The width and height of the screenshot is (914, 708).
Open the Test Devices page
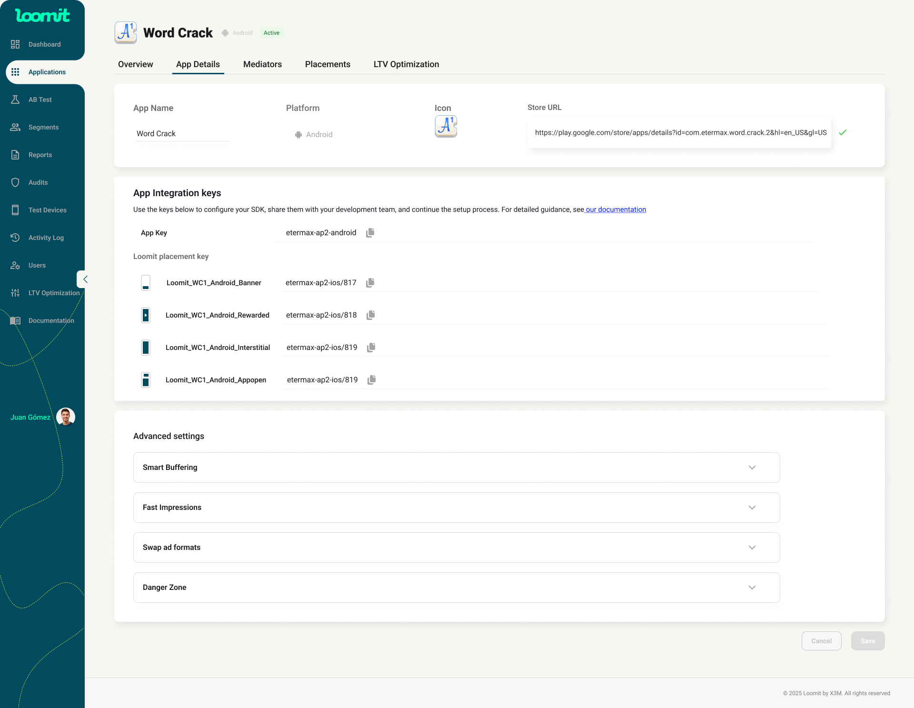pyautogui.click(x=47, y=210)
